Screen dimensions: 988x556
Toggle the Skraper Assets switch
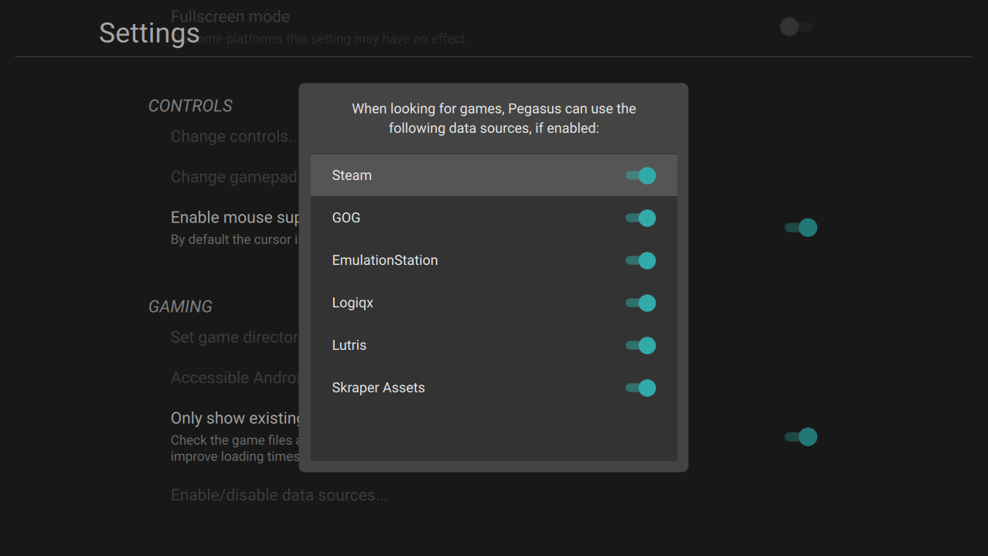641,388
